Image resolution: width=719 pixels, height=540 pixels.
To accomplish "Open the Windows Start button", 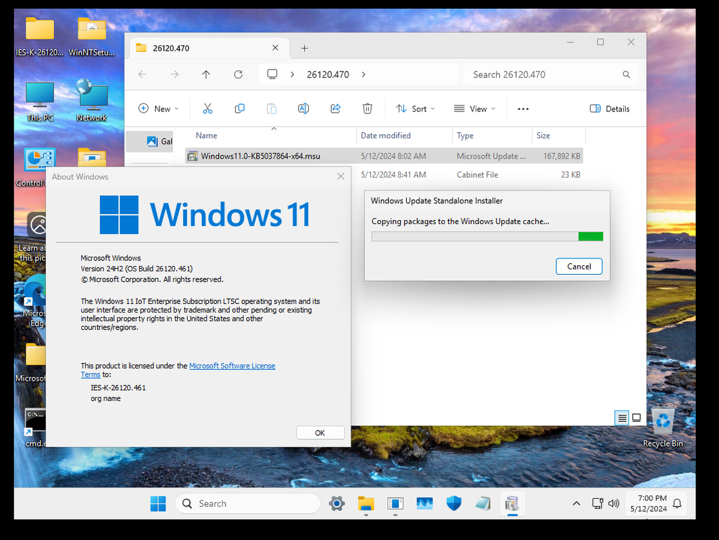I will 158,504.
